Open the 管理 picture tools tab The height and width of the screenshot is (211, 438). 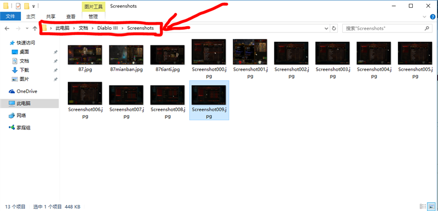coord(93,16)
